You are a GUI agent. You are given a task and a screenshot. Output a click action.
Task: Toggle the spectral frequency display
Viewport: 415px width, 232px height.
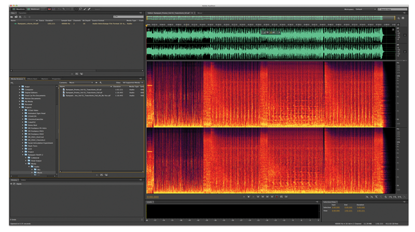[49, 9]
